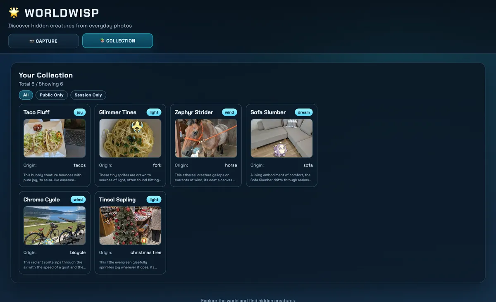Select the Tinsel Sapling christmas tree image
496x302 pixels.
[130, 226]
